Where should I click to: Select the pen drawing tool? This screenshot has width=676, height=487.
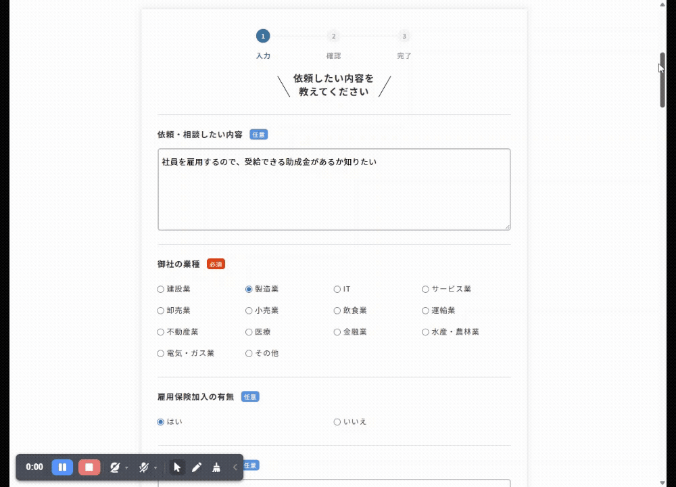coord(197,467)
